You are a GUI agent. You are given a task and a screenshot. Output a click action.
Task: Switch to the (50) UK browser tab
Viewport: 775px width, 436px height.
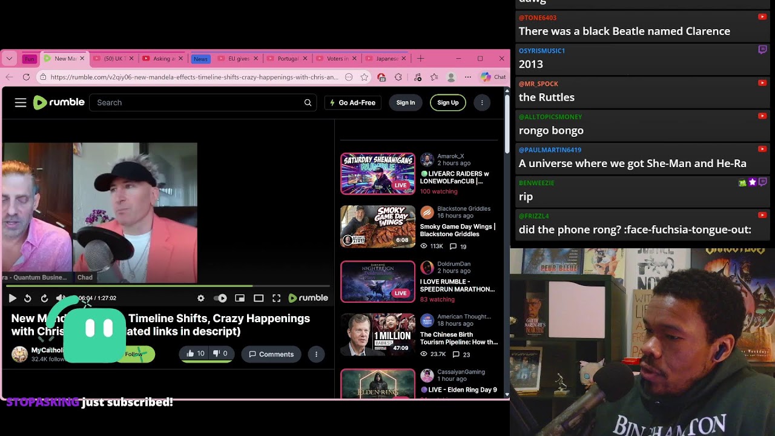click(x=112, y=59)
